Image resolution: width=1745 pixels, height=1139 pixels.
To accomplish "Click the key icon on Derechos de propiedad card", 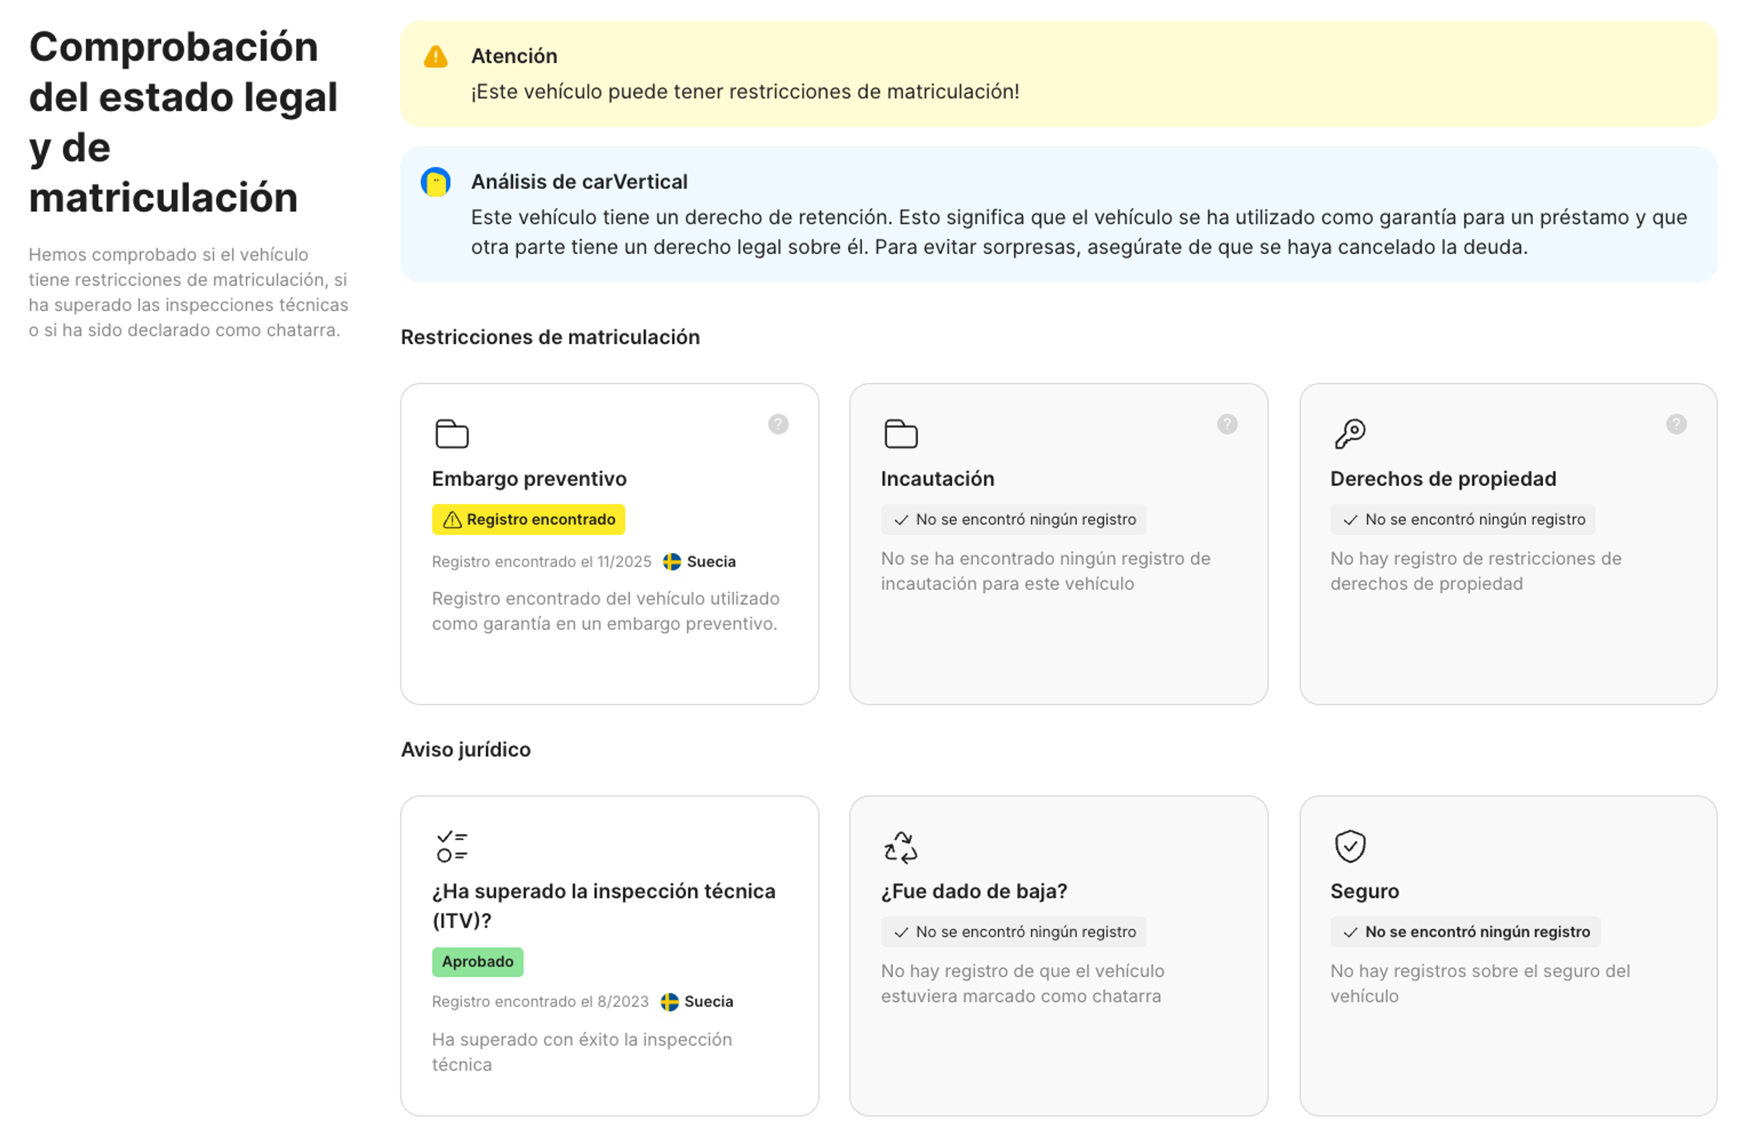I will click(x=1350, y=433).
